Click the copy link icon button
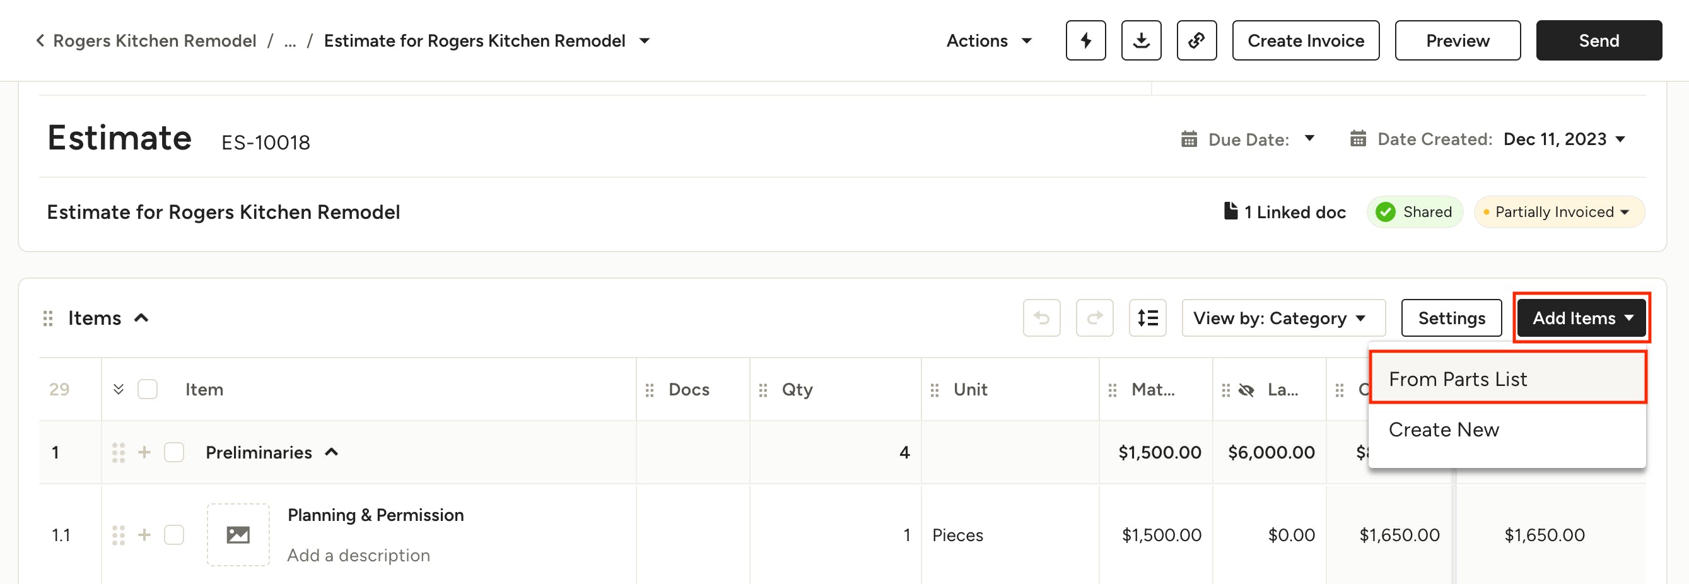The height and width of the screenshot is (584, 1689). click(x=1196, y=40)
